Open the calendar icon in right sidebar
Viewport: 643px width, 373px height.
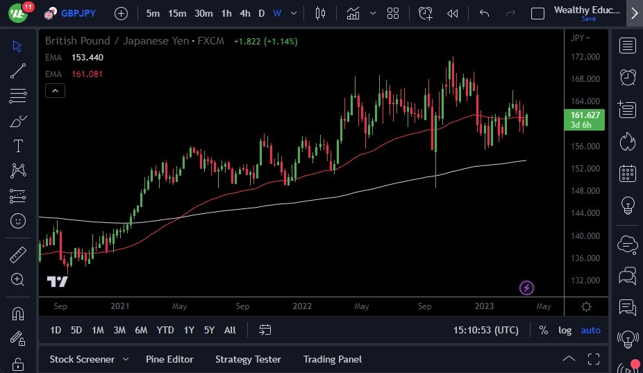pyautogui.click(x=628, y=173)
